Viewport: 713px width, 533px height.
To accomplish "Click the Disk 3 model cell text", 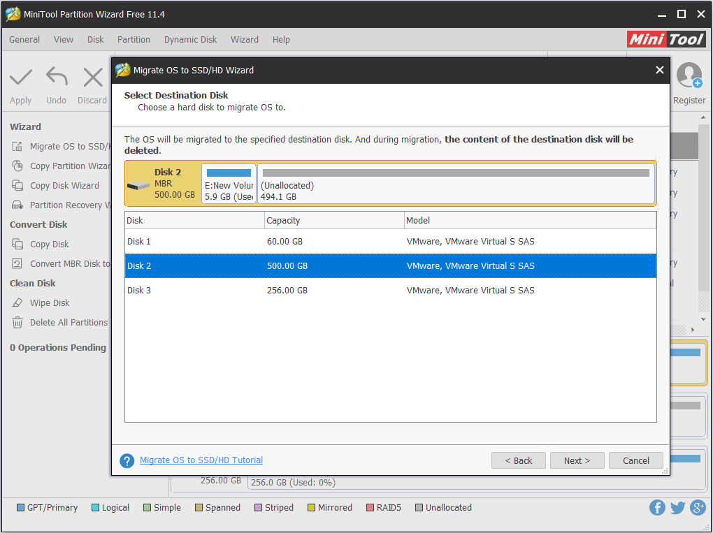I will (x=470, y=291).
